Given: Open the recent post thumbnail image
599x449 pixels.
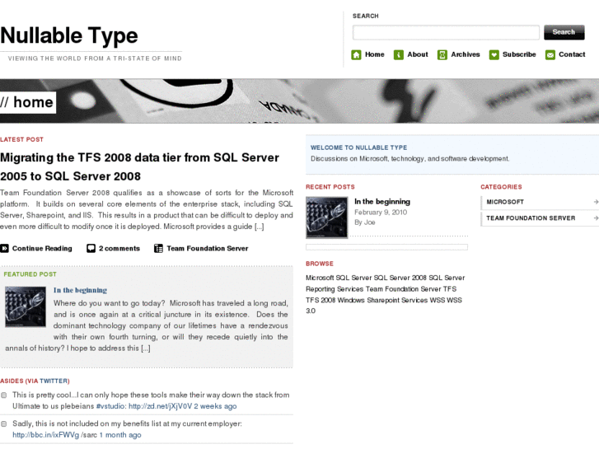Looking at the screenshot, I should point(326,217).
